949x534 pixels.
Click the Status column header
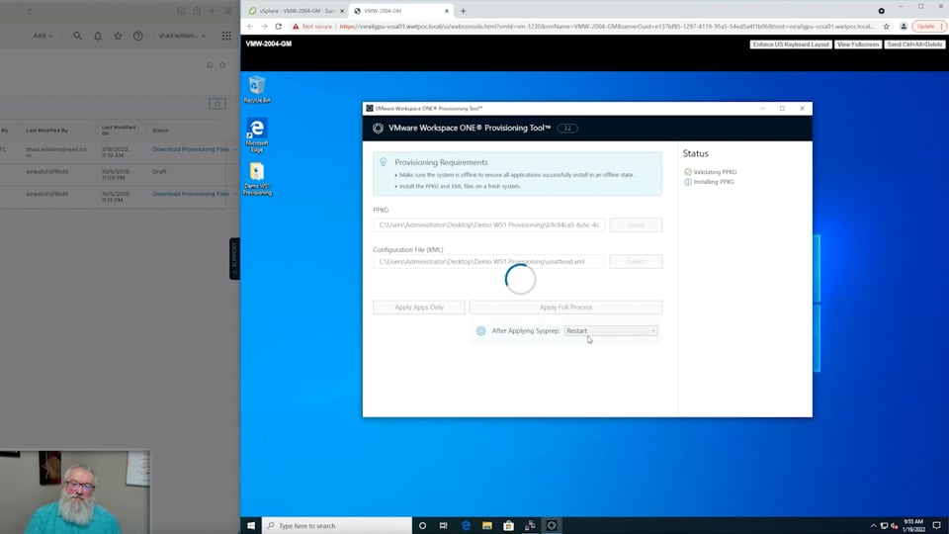tap(160, 131)
